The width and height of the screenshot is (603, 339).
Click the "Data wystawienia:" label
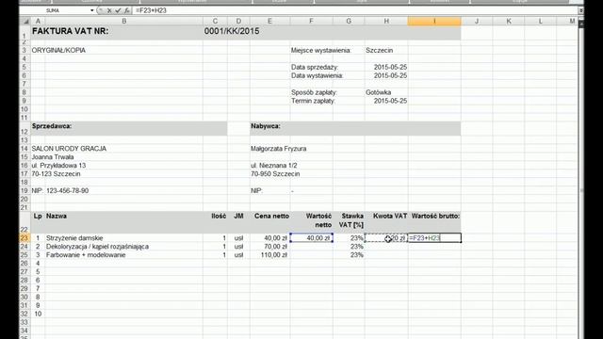[318, 75]
